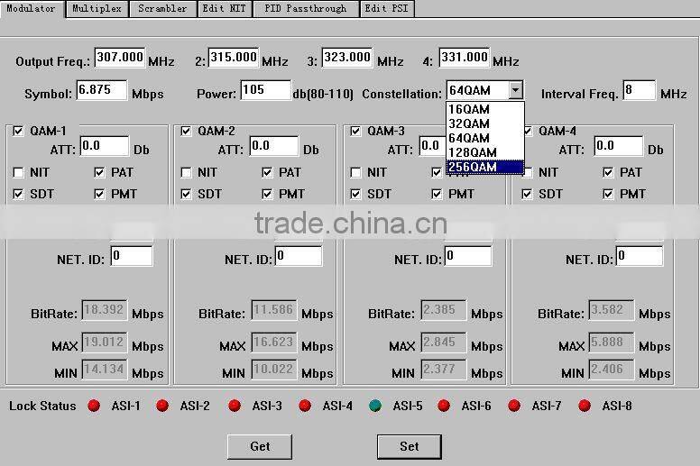
Task: Uncheck the PMT checkbox in QAM-4
Action: [x=609, y=194]
